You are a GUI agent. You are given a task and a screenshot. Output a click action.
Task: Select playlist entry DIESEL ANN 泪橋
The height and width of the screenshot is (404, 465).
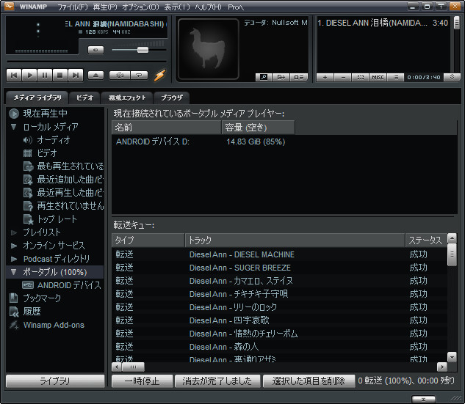coord(383,23)
